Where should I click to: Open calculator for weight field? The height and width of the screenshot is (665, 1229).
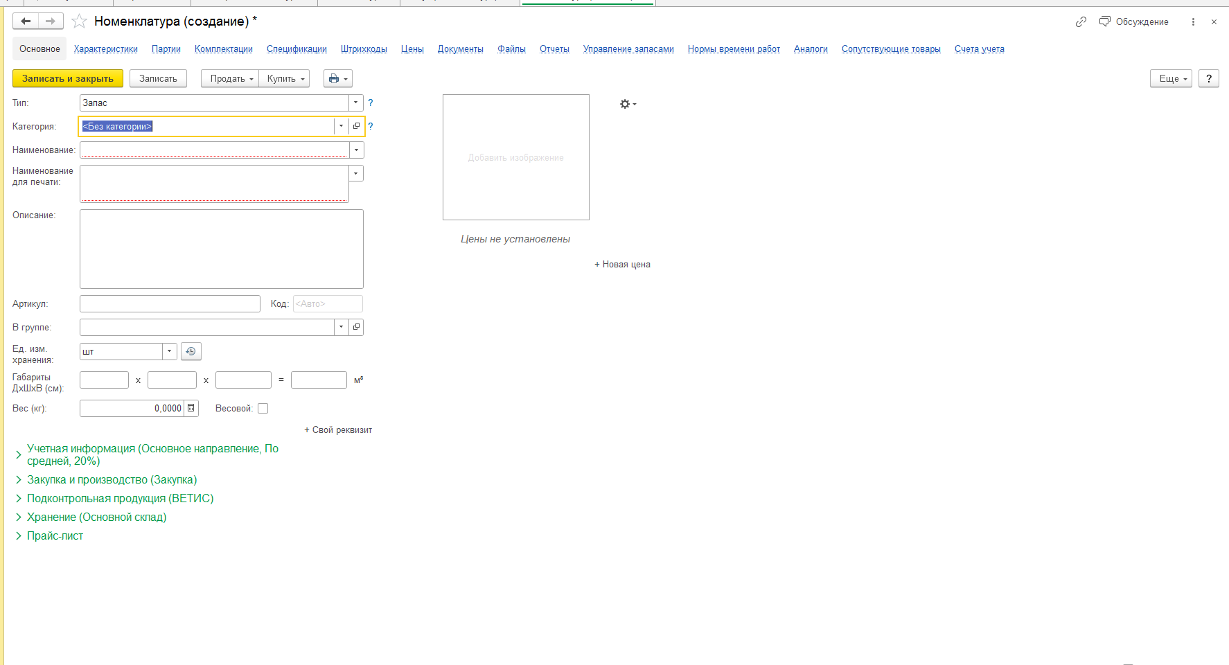click(191, 409)
